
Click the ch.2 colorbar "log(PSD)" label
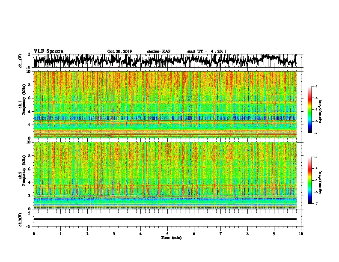click(x=320, y=182)
